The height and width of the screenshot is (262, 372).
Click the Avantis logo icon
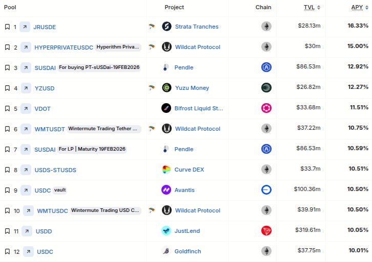pyautogui.click(x=166, y=189)
